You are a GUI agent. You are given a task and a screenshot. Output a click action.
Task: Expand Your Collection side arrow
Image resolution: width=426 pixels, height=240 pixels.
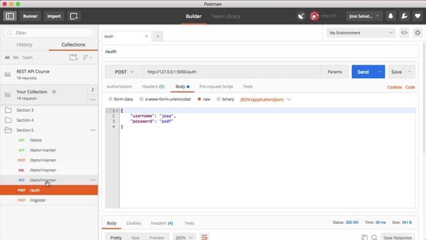(x=93, y=89)
